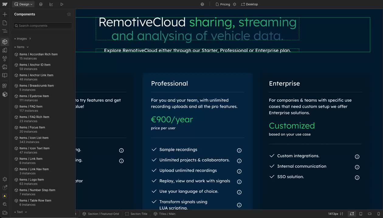Click the yellow warning audit icon
The width and height of the screenshot is (383, 218).
(5, 196)
